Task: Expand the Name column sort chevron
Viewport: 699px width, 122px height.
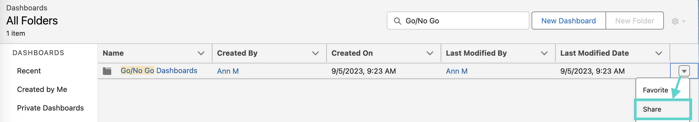Action: click(201, 53)
